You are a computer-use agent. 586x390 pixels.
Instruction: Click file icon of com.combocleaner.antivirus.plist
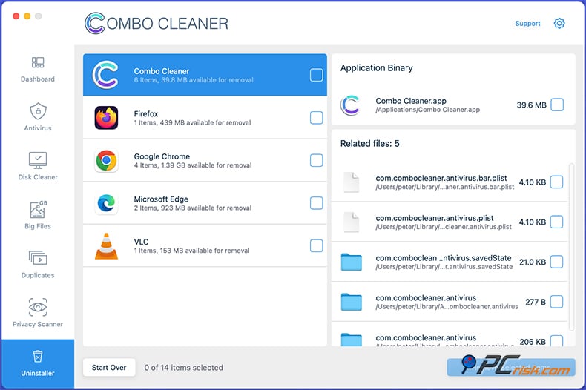pos(351,222)
